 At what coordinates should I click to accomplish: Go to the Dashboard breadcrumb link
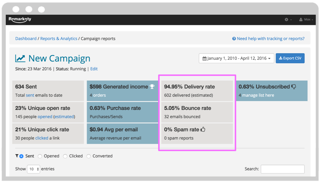[x=26, y=38]
